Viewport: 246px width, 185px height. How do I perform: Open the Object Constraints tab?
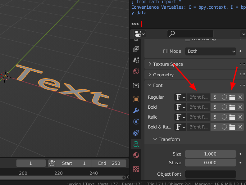[136, 133]
